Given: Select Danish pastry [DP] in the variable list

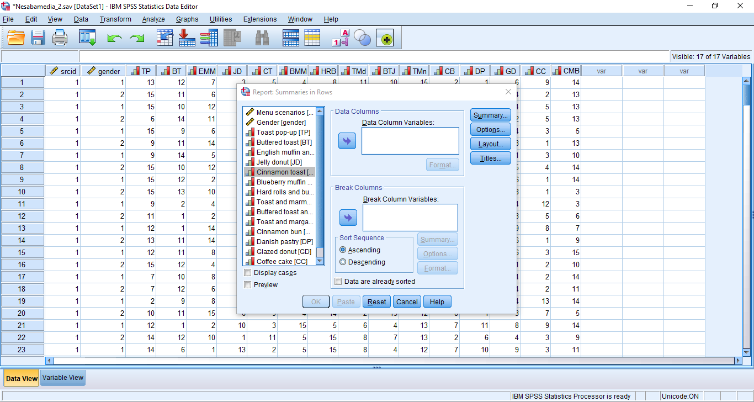Looking at the screenshot, I should point(284,242).
